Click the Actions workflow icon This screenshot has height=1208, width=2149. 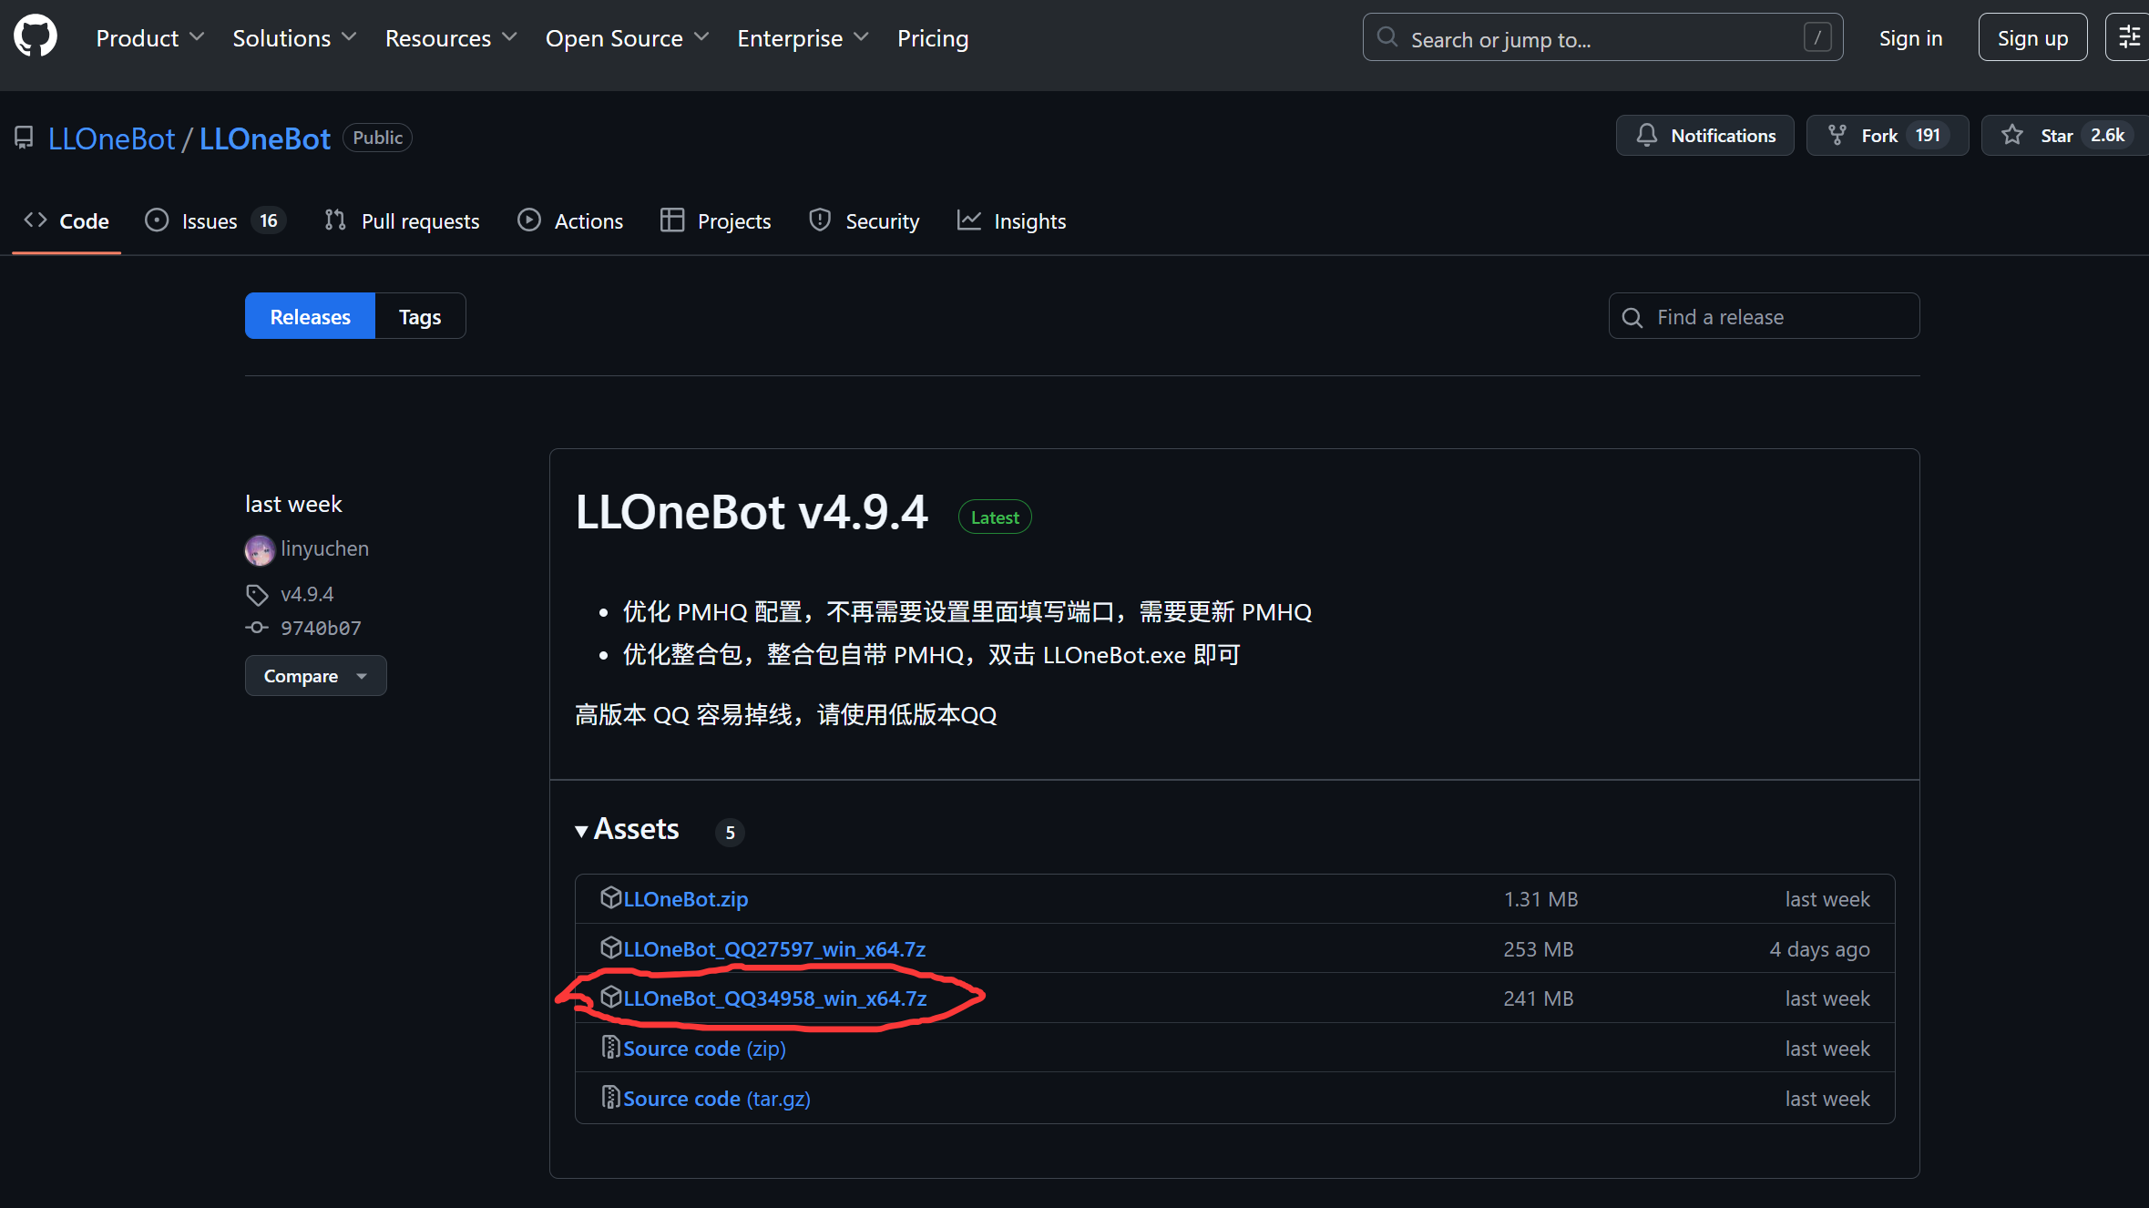point(529,220)
